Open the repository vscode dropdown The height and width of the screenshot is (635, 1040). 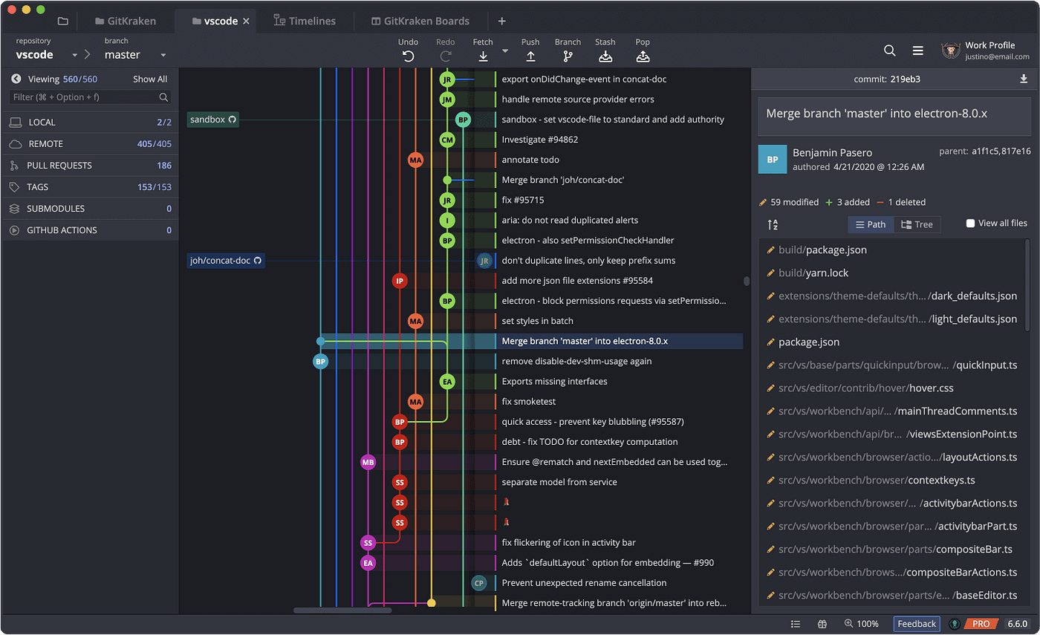click(74, 54)
